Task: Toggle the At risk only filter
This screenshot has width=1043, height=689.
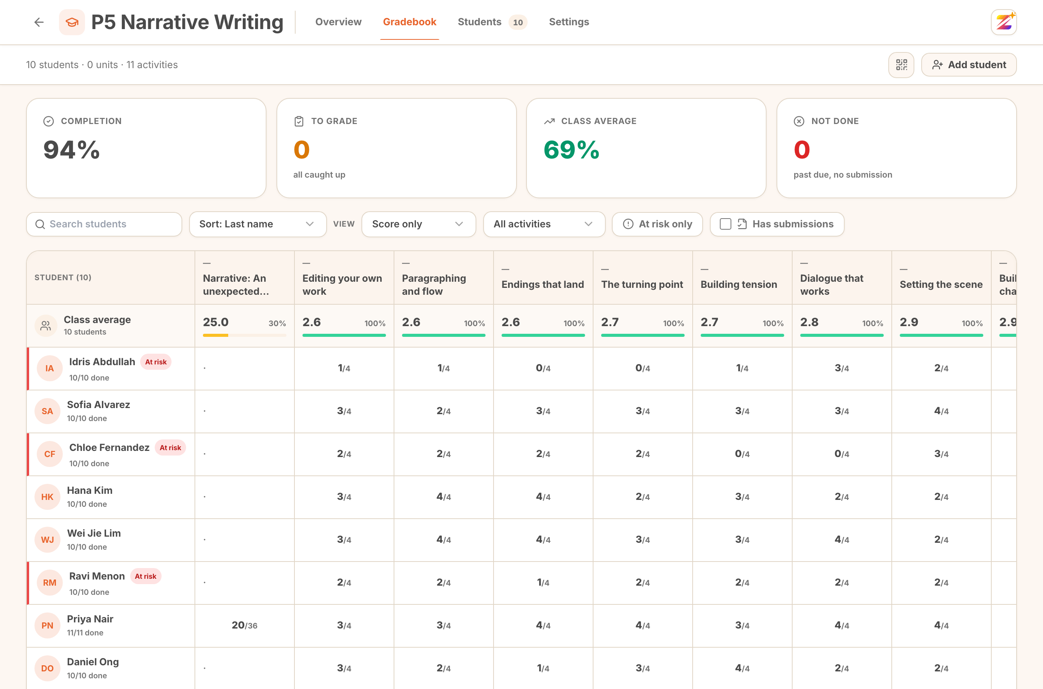Action: (x=657, y=224)
